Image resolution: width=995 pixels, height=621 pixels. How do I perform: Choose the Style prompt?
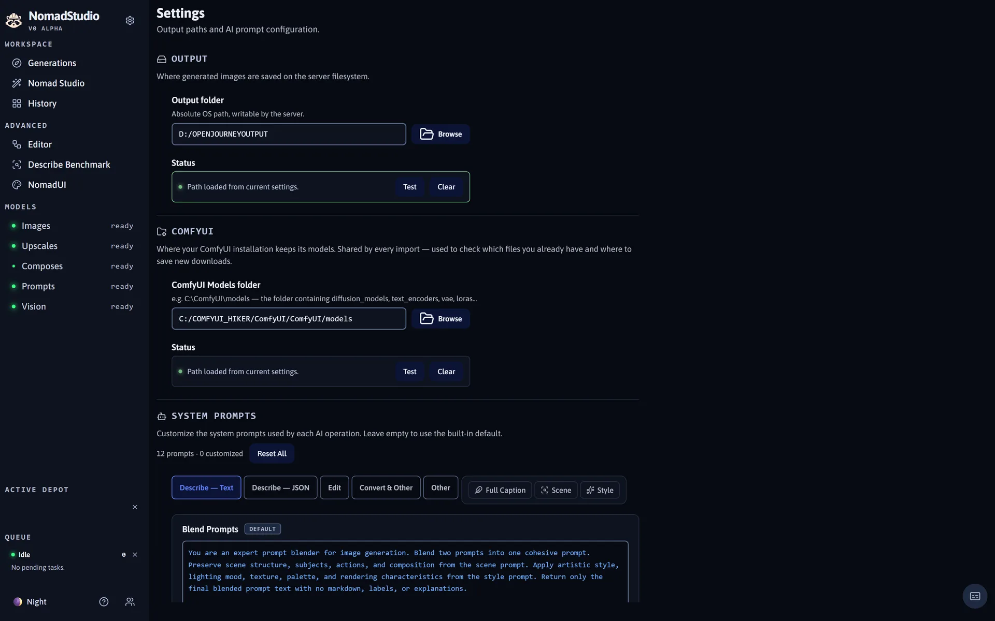click(x=600, y=490)
